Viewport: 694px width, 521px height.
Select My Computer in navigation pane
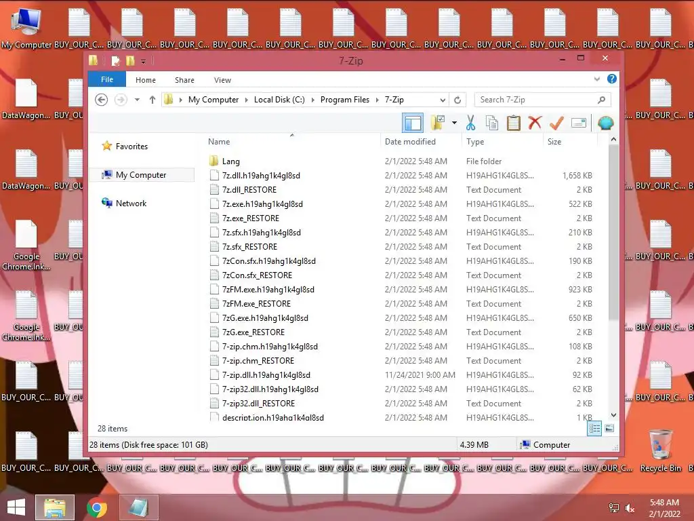[141, 175]
